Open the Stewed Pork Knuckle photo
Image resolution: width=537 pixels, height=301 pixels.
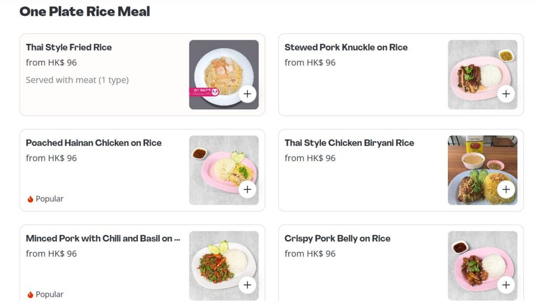pyautogui.click(x=482, y=74)
